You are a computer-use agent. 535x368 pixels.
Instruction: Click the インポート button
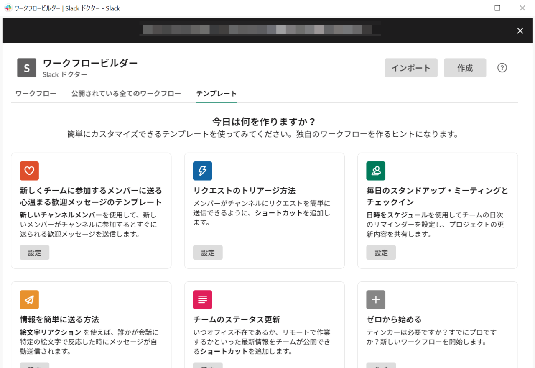411,68
